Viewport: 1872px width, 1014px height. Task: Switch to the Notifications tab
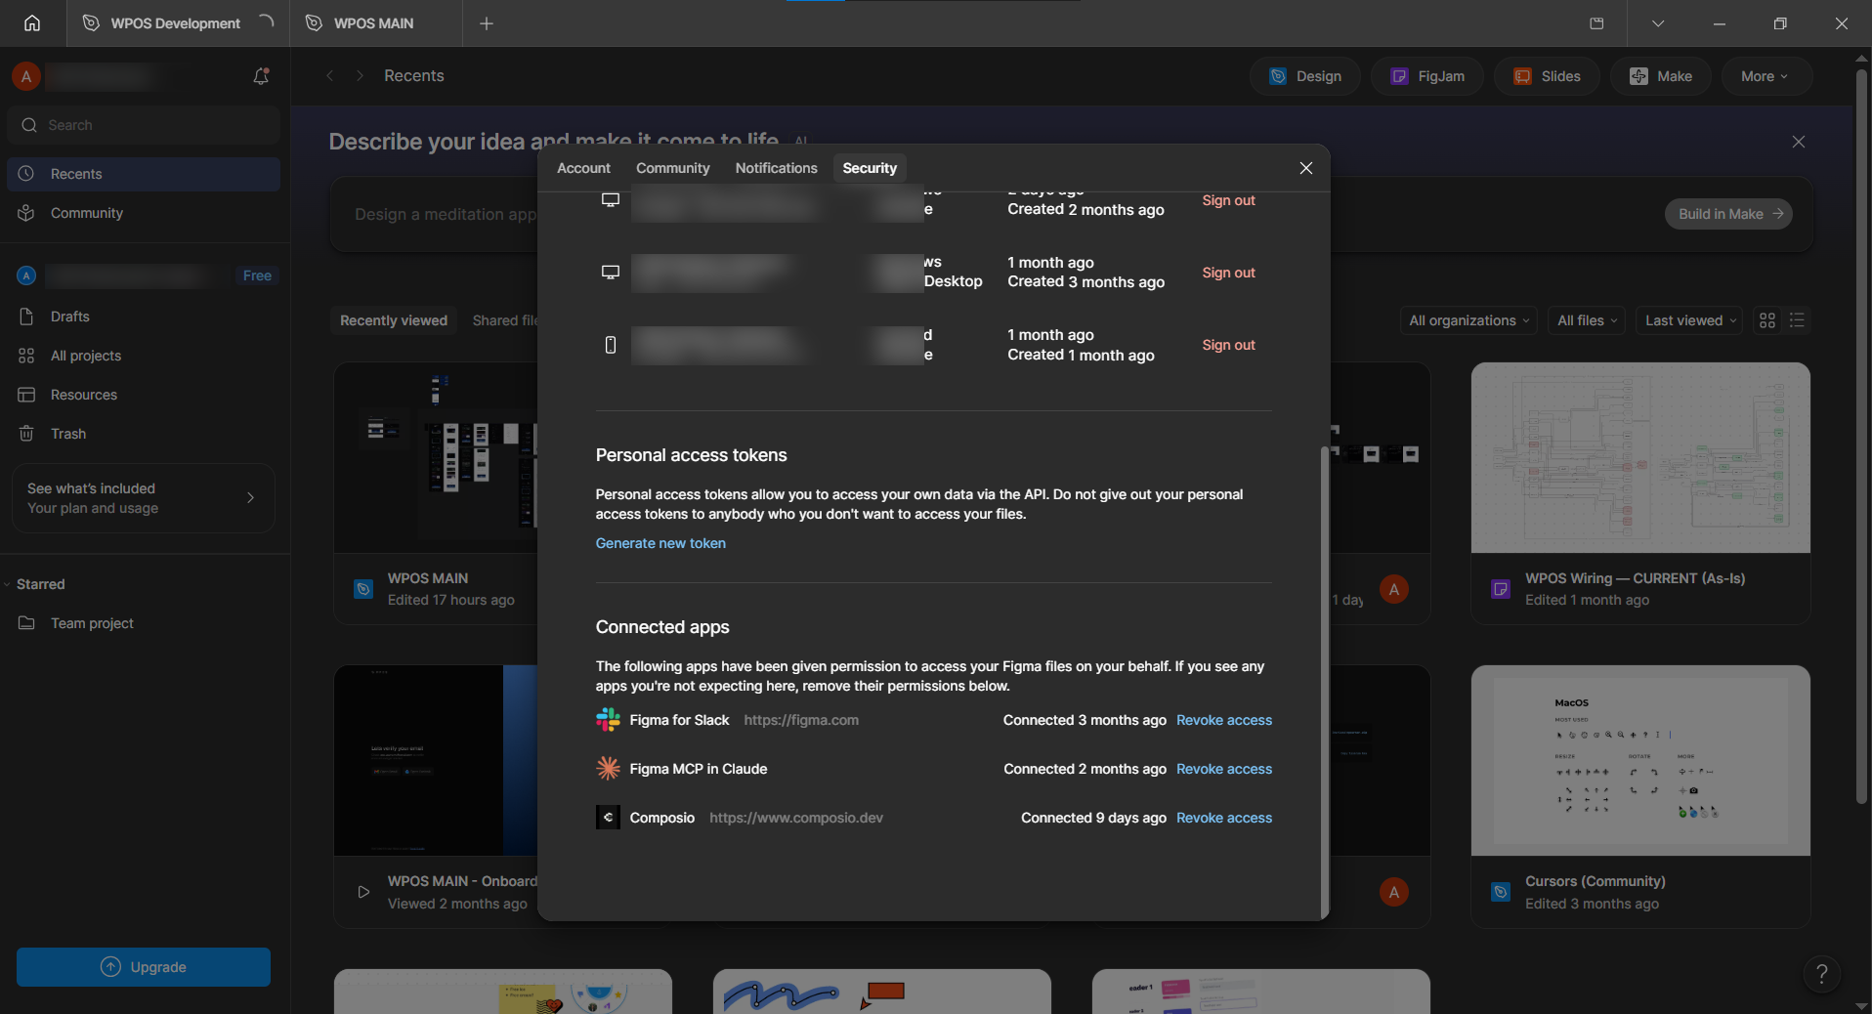coord(777,168)
